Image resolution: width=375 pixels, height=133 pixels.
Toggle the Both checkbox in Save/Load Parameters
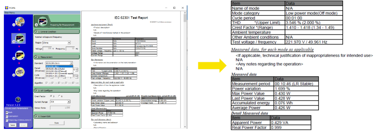tap(7, 112)
